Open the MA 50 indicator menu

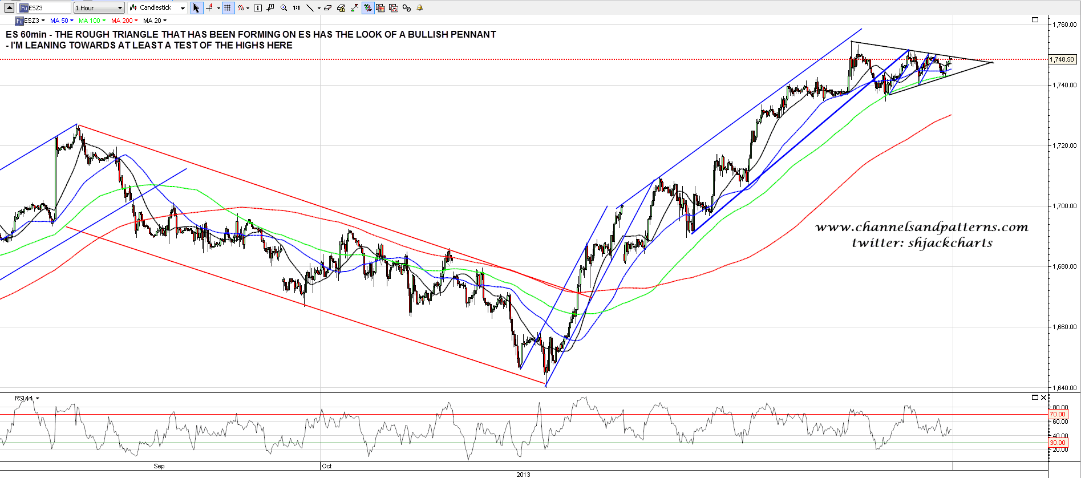(x=62, y=21)
